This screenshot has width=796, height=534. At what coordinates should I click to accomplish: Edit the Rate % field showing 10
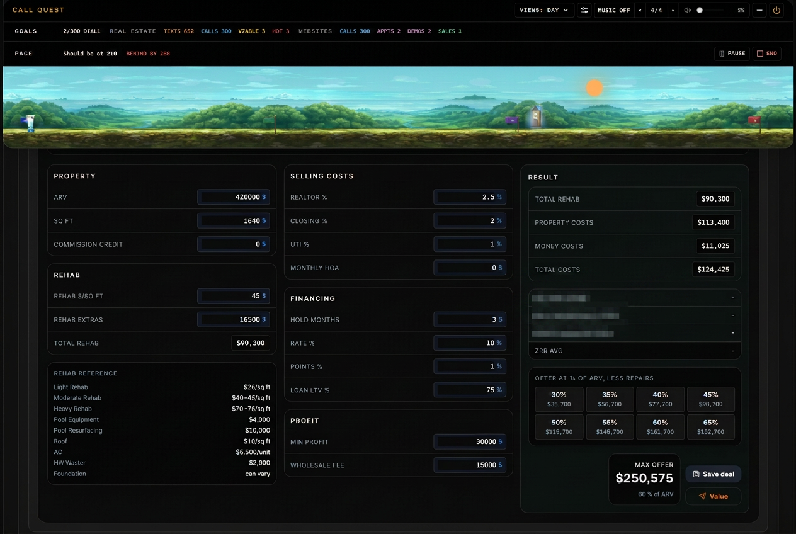point(470,343)
